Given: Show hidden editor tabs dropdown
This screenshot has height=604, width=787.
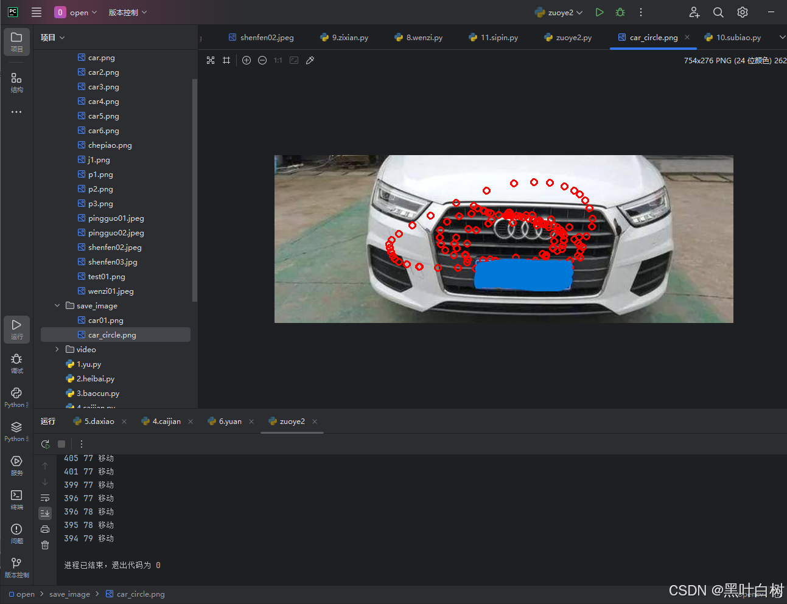Looking at the screenshot, I should (x=782, y=37).
